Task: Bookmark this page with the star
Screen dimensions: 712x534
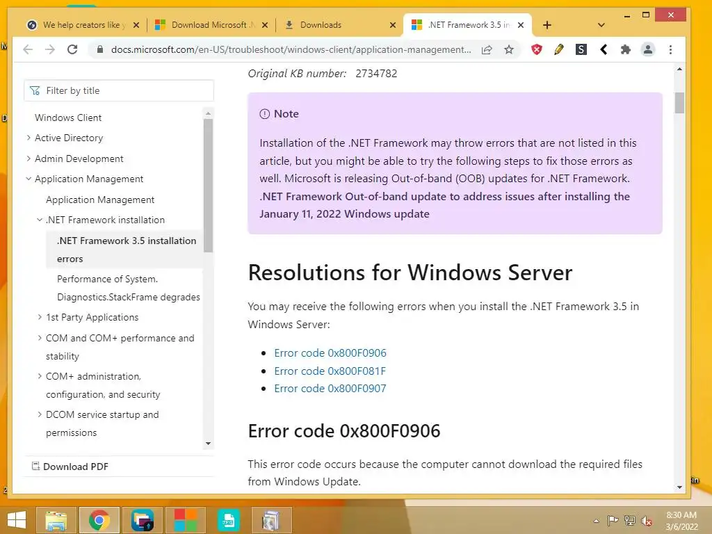Action: click(x=509, y=49)
